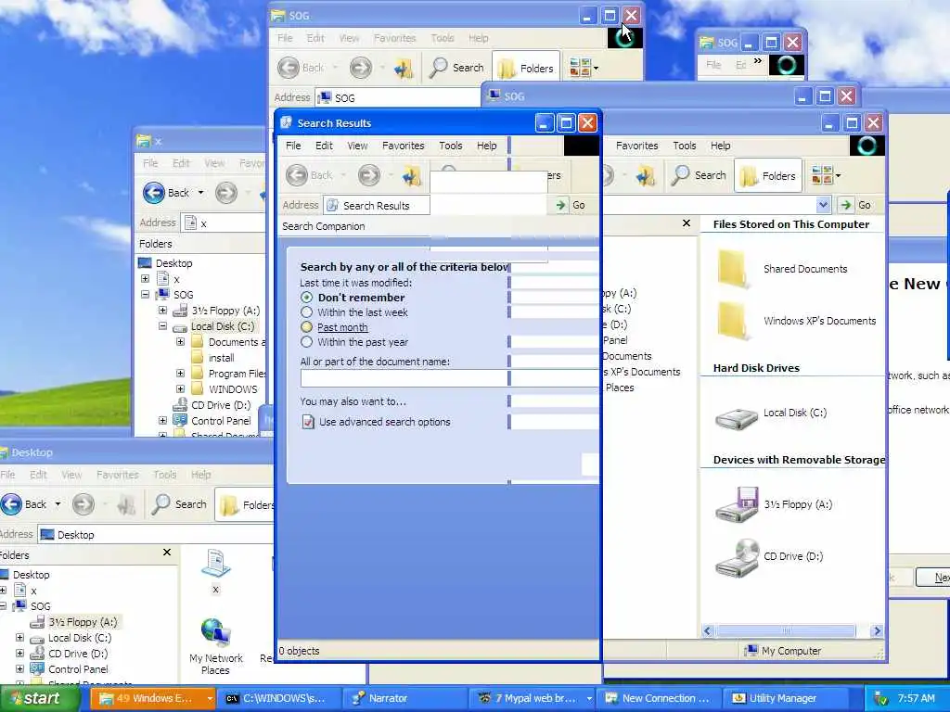Switch to Utility Manager taskbar button

tap(783, 698)
